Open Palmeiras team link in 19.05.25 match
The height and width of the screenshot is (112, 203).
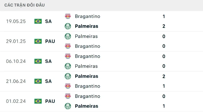pos(87,26)
